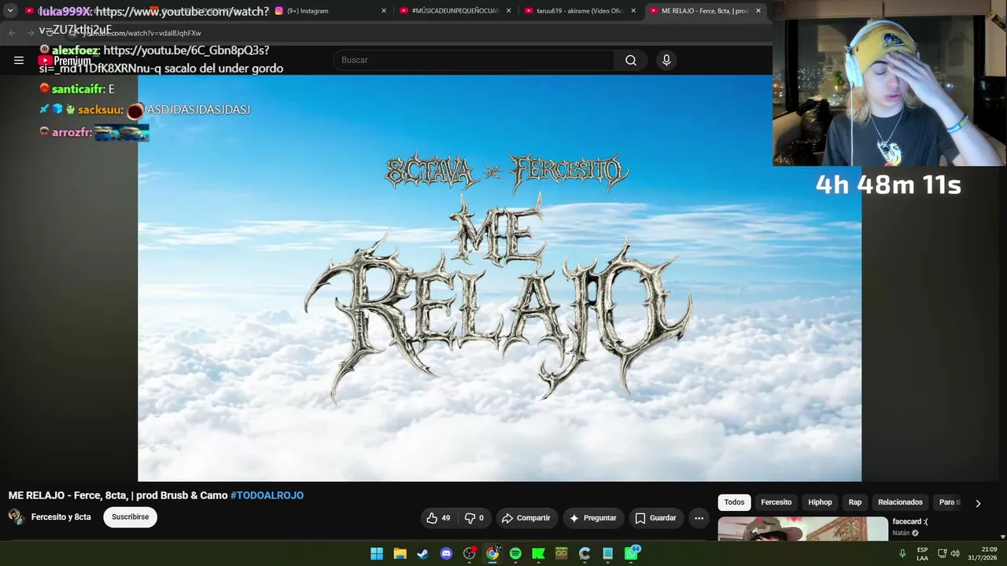Close the ME RELAJO browser tab
This screenshot has height=566, width=1007.
tap(758, 11)
